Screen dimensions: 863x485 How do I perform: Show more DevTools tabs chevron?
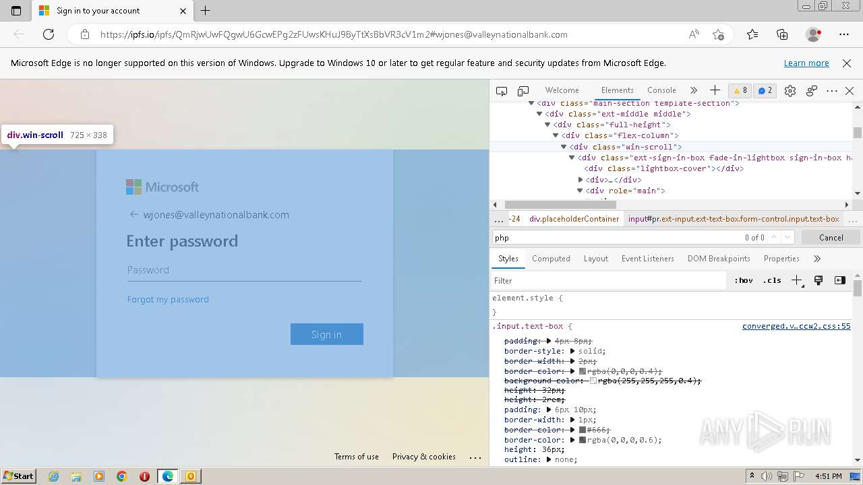click(x=694, y=90)
